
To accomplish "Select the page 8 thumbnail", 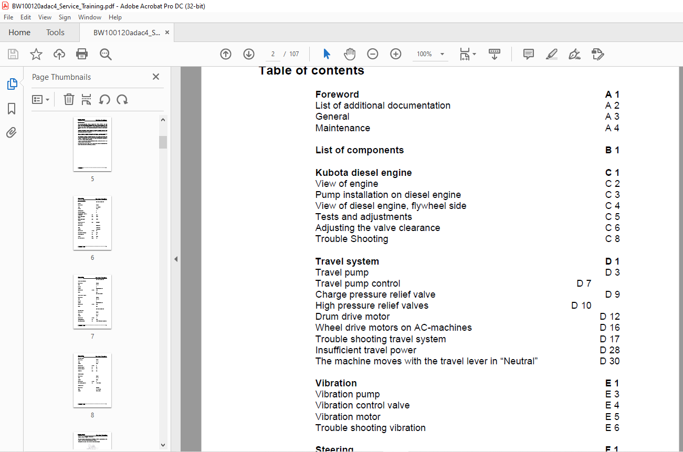I will point(92,381).
